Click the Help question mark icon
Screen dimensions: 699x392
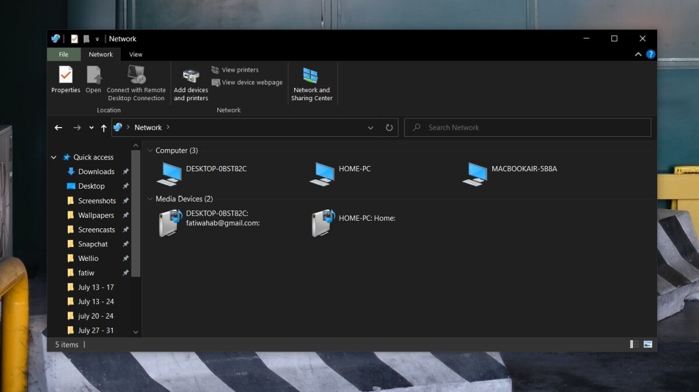651,54
